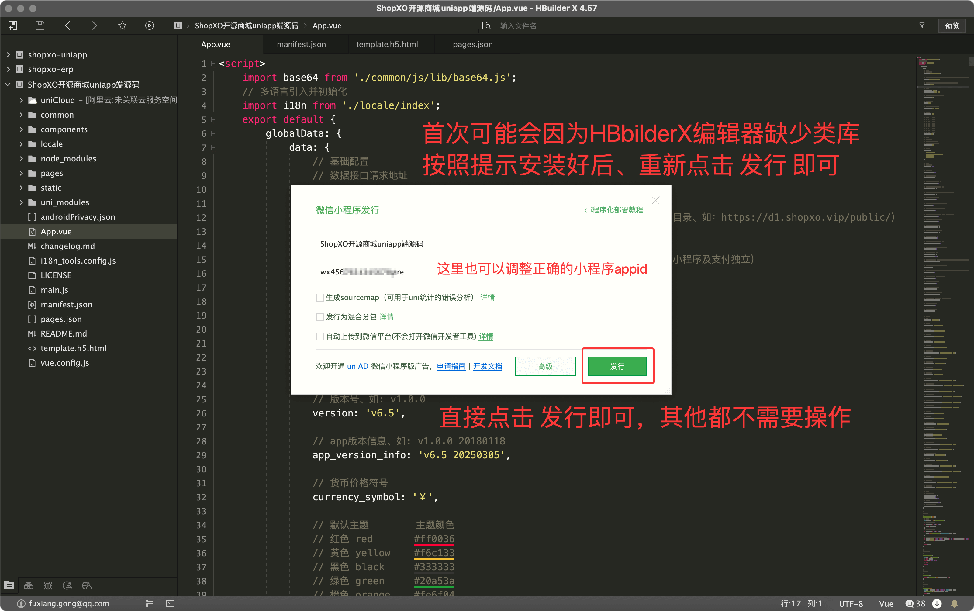The height and width of the screenshot is (611, 974).
Task: Click the cloud icon in bottom toolbar
Action: click(x=87, y=585)
